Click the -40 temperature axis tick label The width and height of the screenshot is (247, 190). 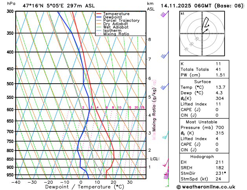(x=16, y=182)
